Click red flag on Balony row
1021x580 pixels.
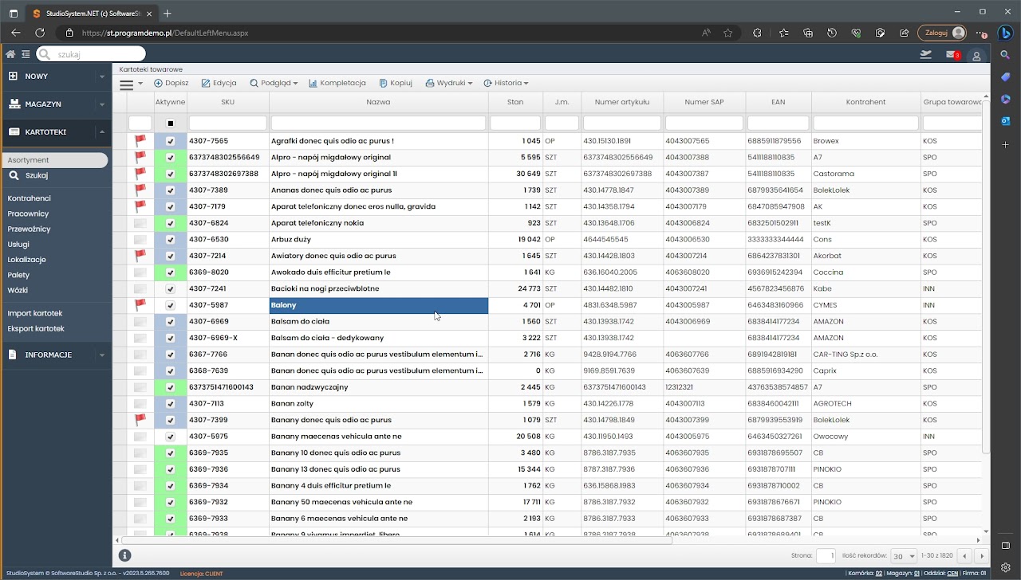tap(140, 305)
